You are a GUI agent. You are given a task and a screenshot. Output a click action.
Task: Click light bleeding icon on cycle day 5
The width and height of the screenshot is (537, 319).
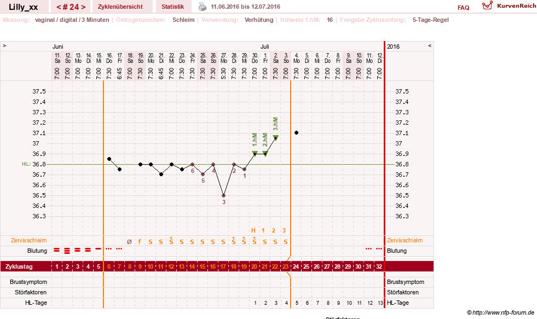(x=99, y=249)
